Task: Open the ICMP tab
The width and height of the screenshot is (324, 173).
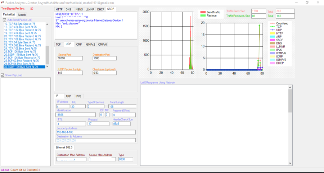Action: [79, 45]
